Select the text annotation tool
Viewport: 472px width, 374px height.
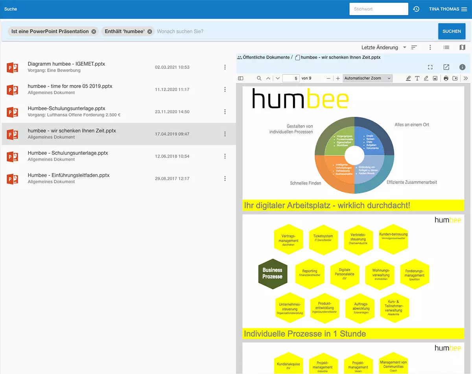click(417, 78)
